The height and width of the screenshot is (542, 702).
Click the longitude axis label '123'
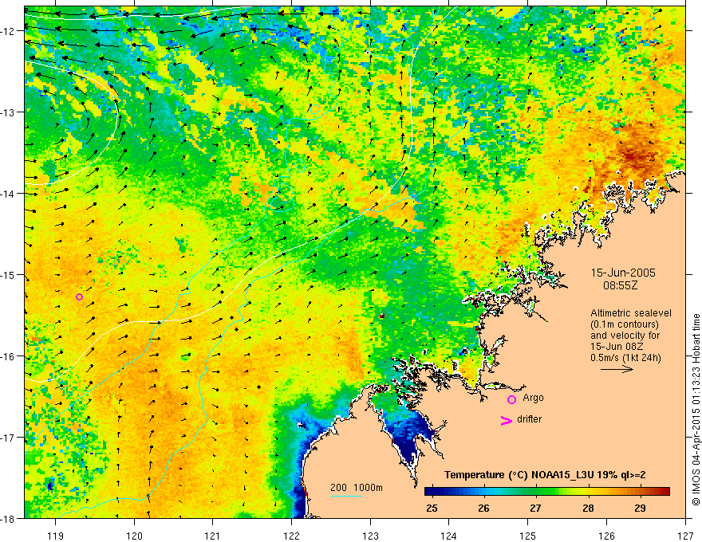370,536
